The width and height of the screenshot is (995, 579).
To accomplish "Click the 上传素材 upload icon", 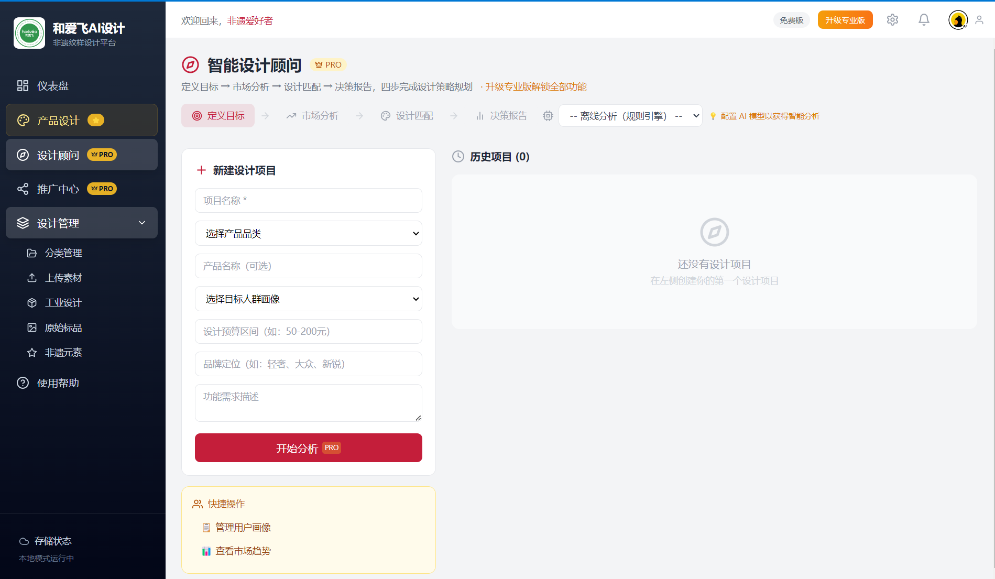I will click(x=32, y=278).
